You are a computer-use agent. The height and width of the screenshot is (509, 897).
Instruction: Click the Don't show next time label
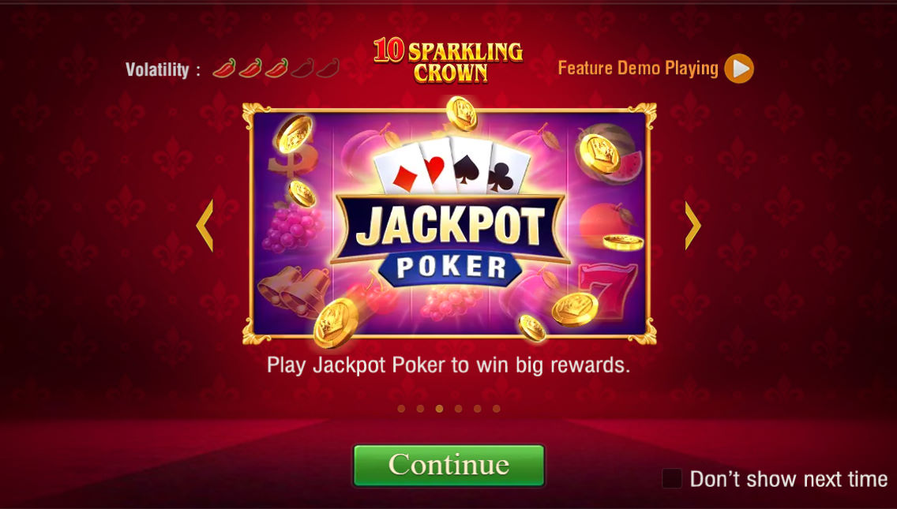tap(788, 479)
